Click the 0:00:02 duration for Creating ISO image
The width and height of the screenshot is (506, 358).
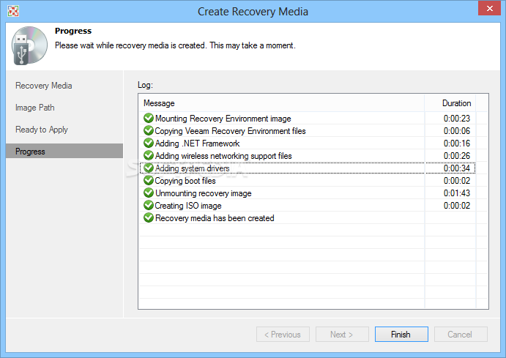(x=457, y=206)
